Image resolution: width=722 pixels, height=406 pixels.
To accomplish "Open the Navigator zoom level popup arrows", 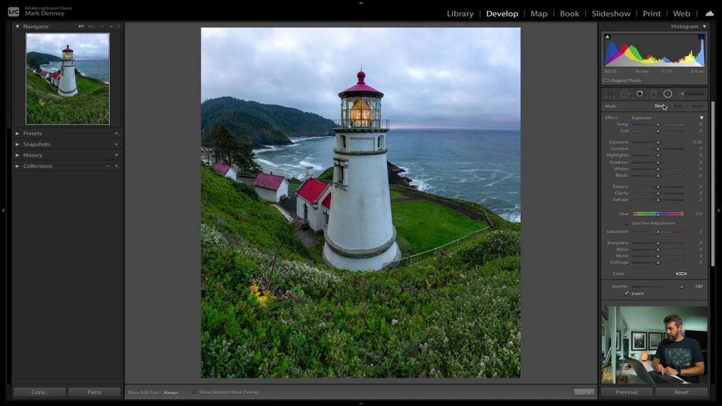I will (119, 26).
